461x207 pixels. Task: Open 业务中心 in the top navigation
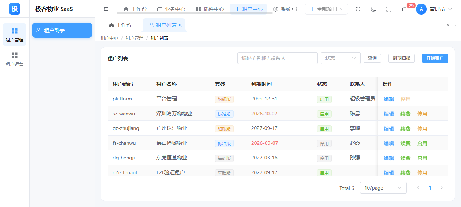pyautogui.click(x=171, y=9)
